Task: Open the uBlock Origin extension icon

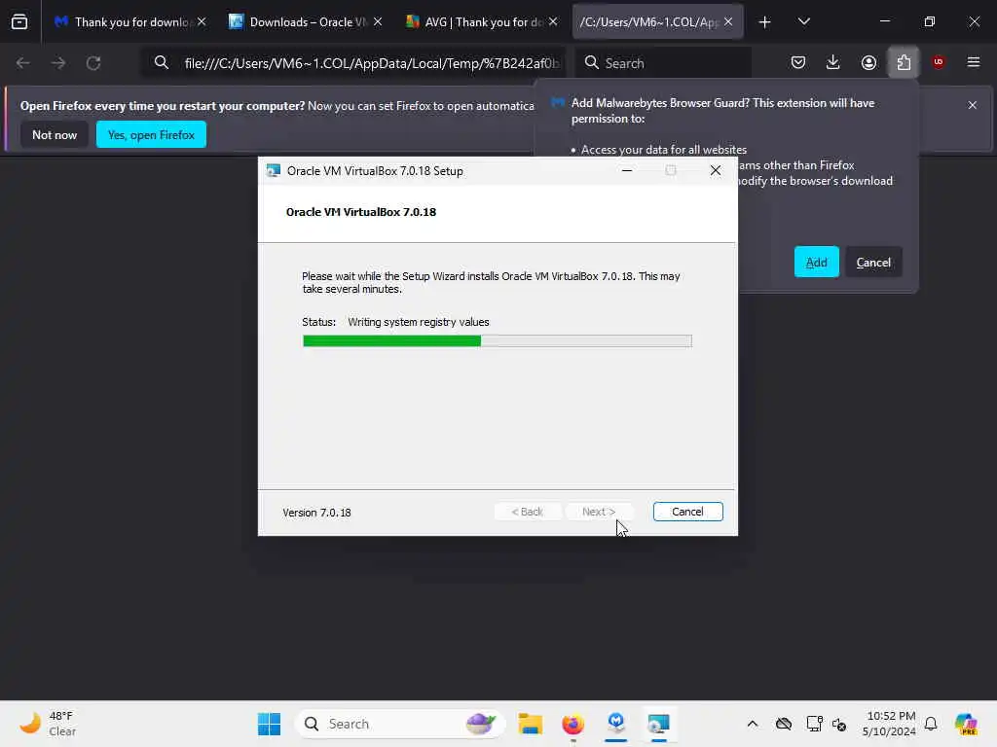Action: 939,61
